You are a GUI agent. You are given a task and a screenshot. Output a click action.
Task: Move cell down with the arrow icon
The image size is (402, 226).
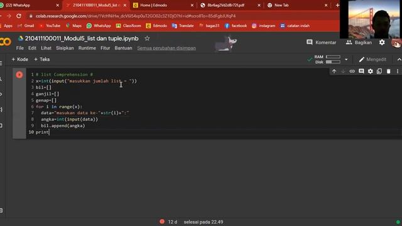pyautogui.click(x=343, y=71)
